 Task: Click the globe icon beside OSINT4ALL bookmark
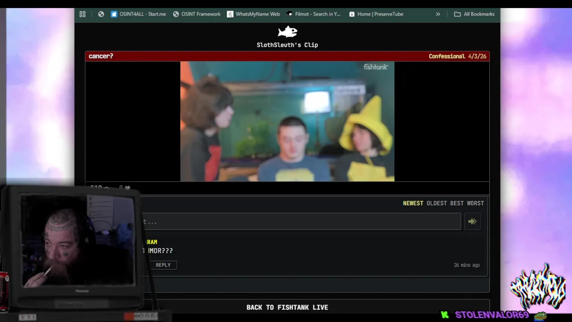click(x=101, y=14)
